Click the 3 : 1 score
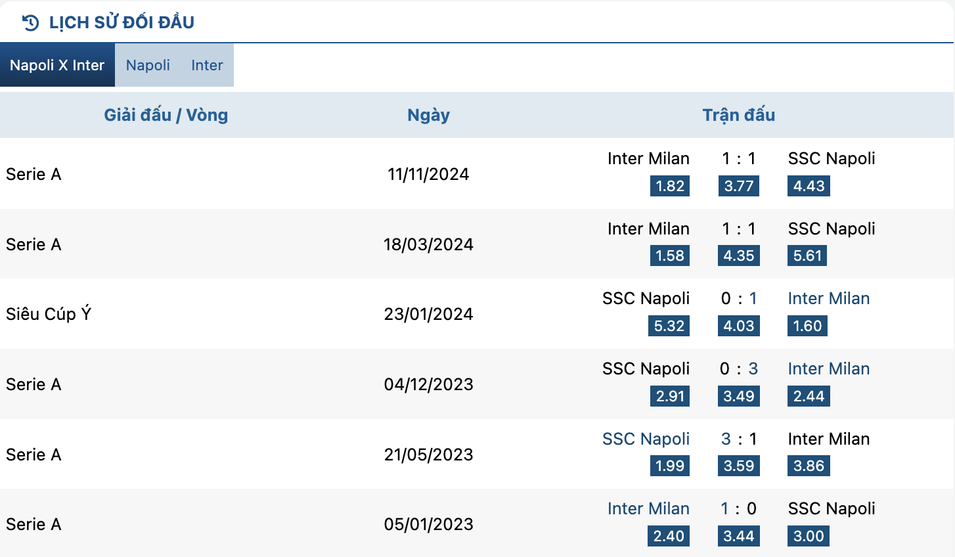 [739, 439]
